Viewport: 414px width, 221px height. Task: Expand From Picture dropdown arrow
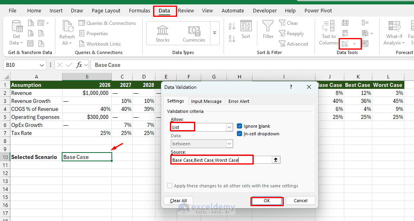[48, 23]
